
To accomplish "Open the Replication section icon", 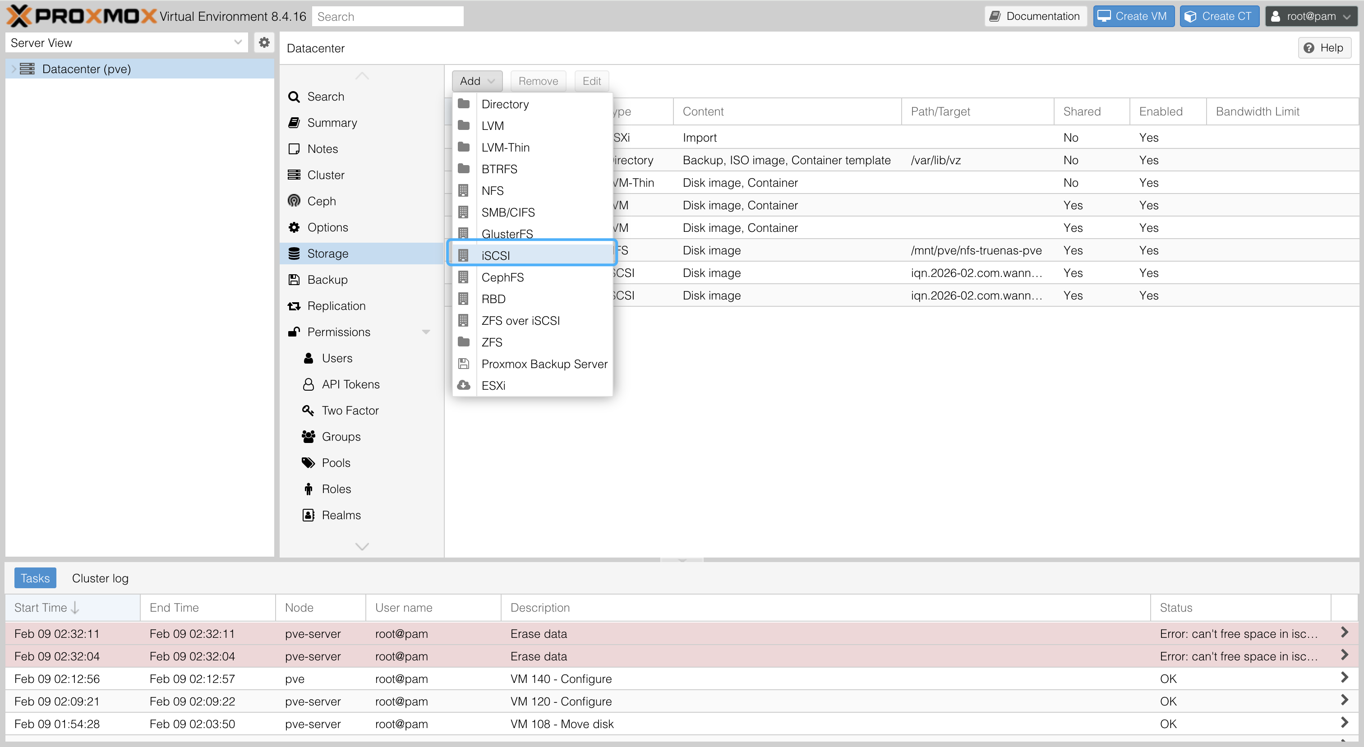I will click(x=294, y=306).
